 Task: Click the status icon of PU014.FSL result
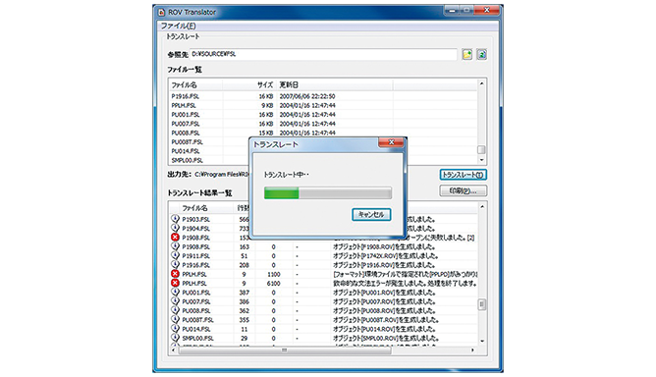[175, 329]
